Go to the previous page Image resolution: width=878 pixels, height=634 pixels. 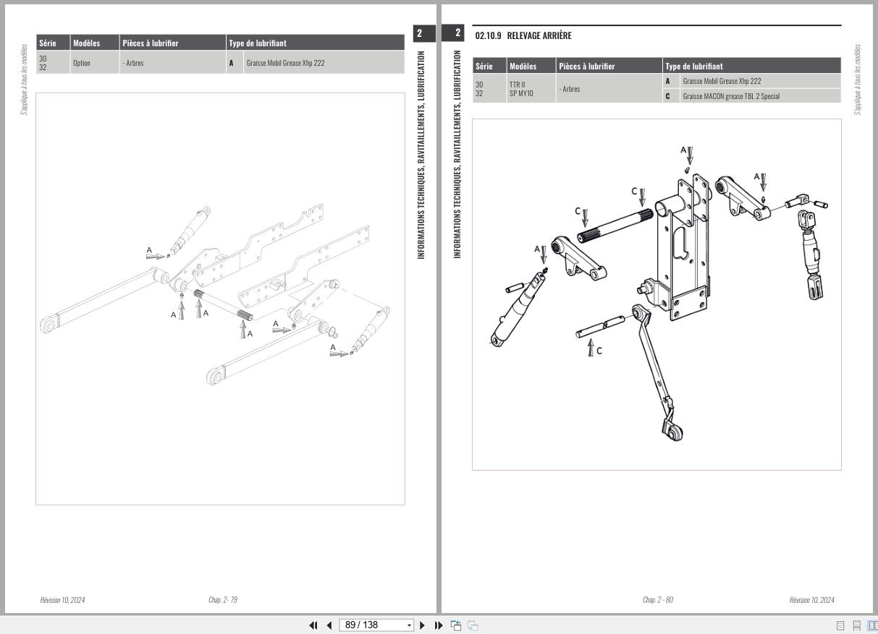coord(328,625)
